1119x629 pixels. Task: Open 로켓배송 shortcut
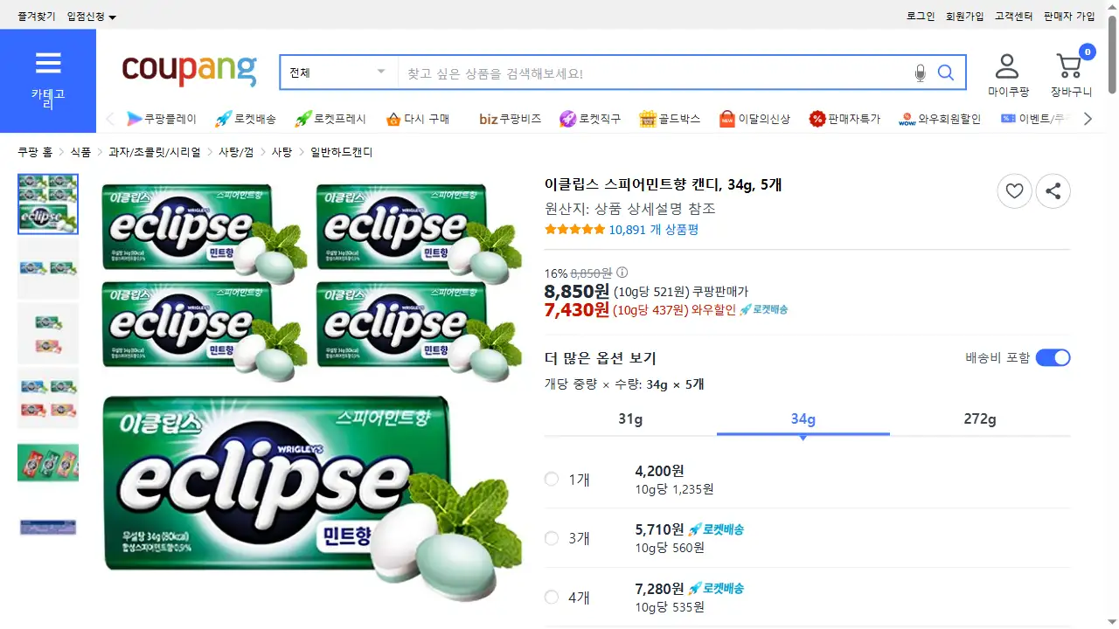pyautogui.click(x=246, y=119)
